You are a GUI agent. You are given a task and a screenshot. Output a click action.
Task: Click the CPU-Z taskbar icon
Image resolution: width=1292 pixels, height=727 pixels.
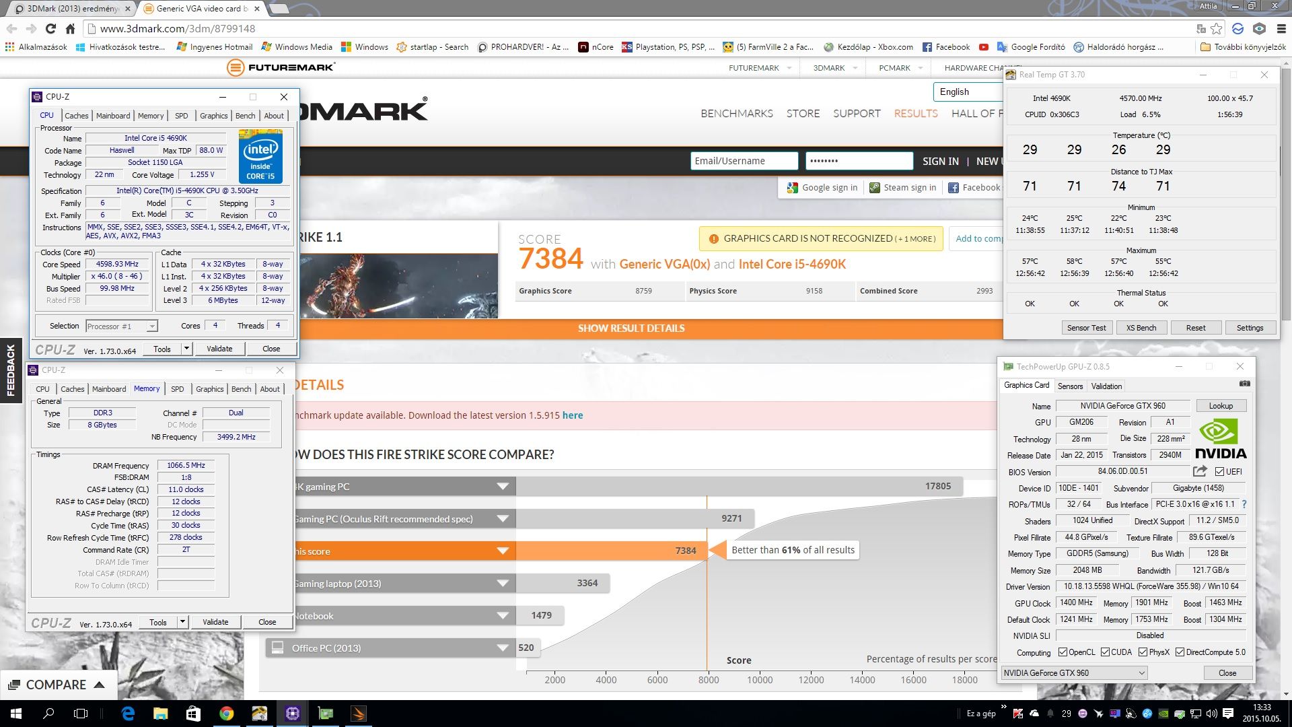coord(293,714)
